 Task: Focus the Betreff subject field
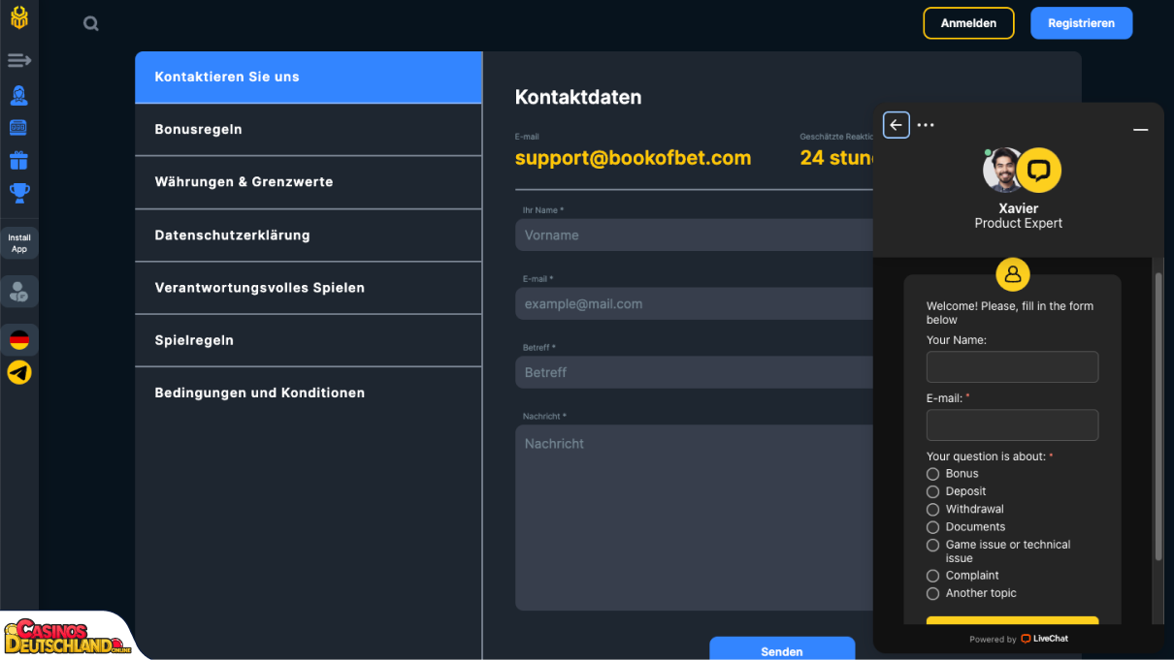[695, 372]
